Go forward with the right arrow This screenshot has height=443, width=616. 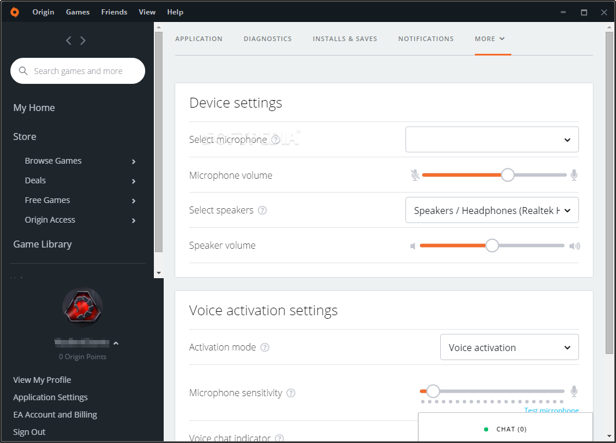pos(83,40)
